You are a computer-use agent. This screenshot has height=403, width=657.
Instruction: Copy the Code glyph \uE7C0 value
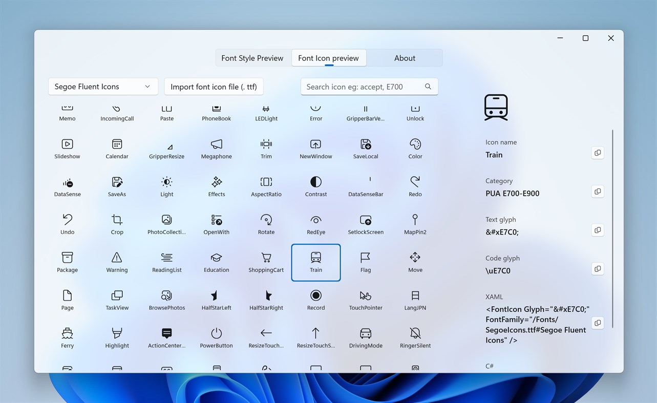coord(598,269)
